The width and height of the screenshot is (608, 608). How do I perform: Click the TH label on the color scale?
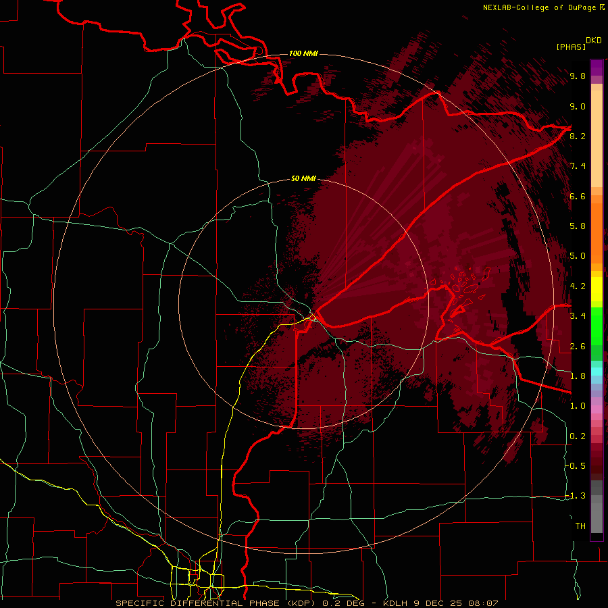pyautogui.click(x=580, y=526)
